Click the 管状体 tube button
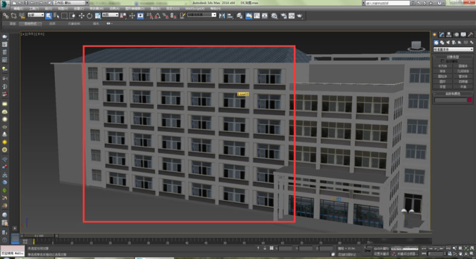 tap(463, 77)
